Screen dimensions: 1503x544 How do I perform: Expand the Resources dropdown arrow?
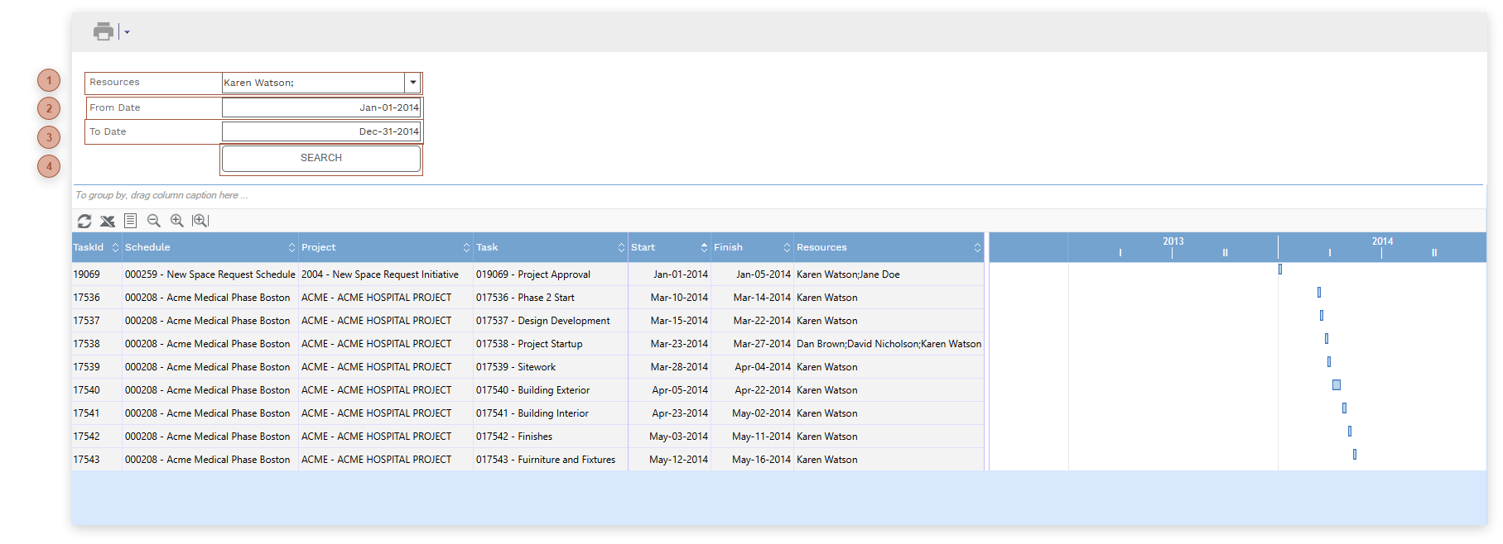(x=412, y=83)
